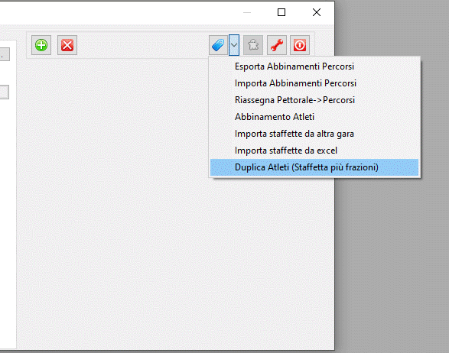Click the gray ghost icon in the toolbar

click(253, 45)
